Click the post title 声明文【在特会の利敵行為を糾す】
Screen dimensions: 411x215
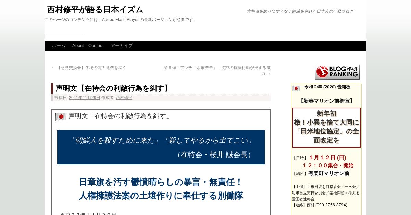[x=113, y=88]
